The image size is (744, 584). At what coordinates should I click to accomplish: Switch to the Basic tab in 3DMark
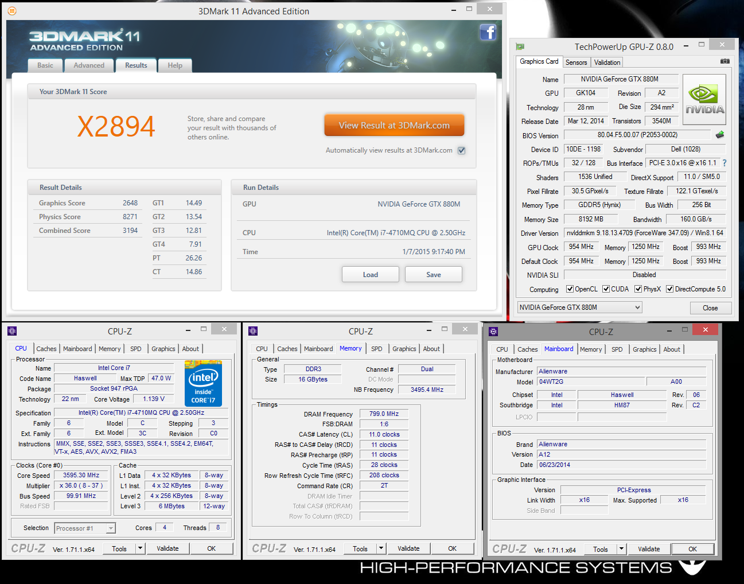[45, 65]
